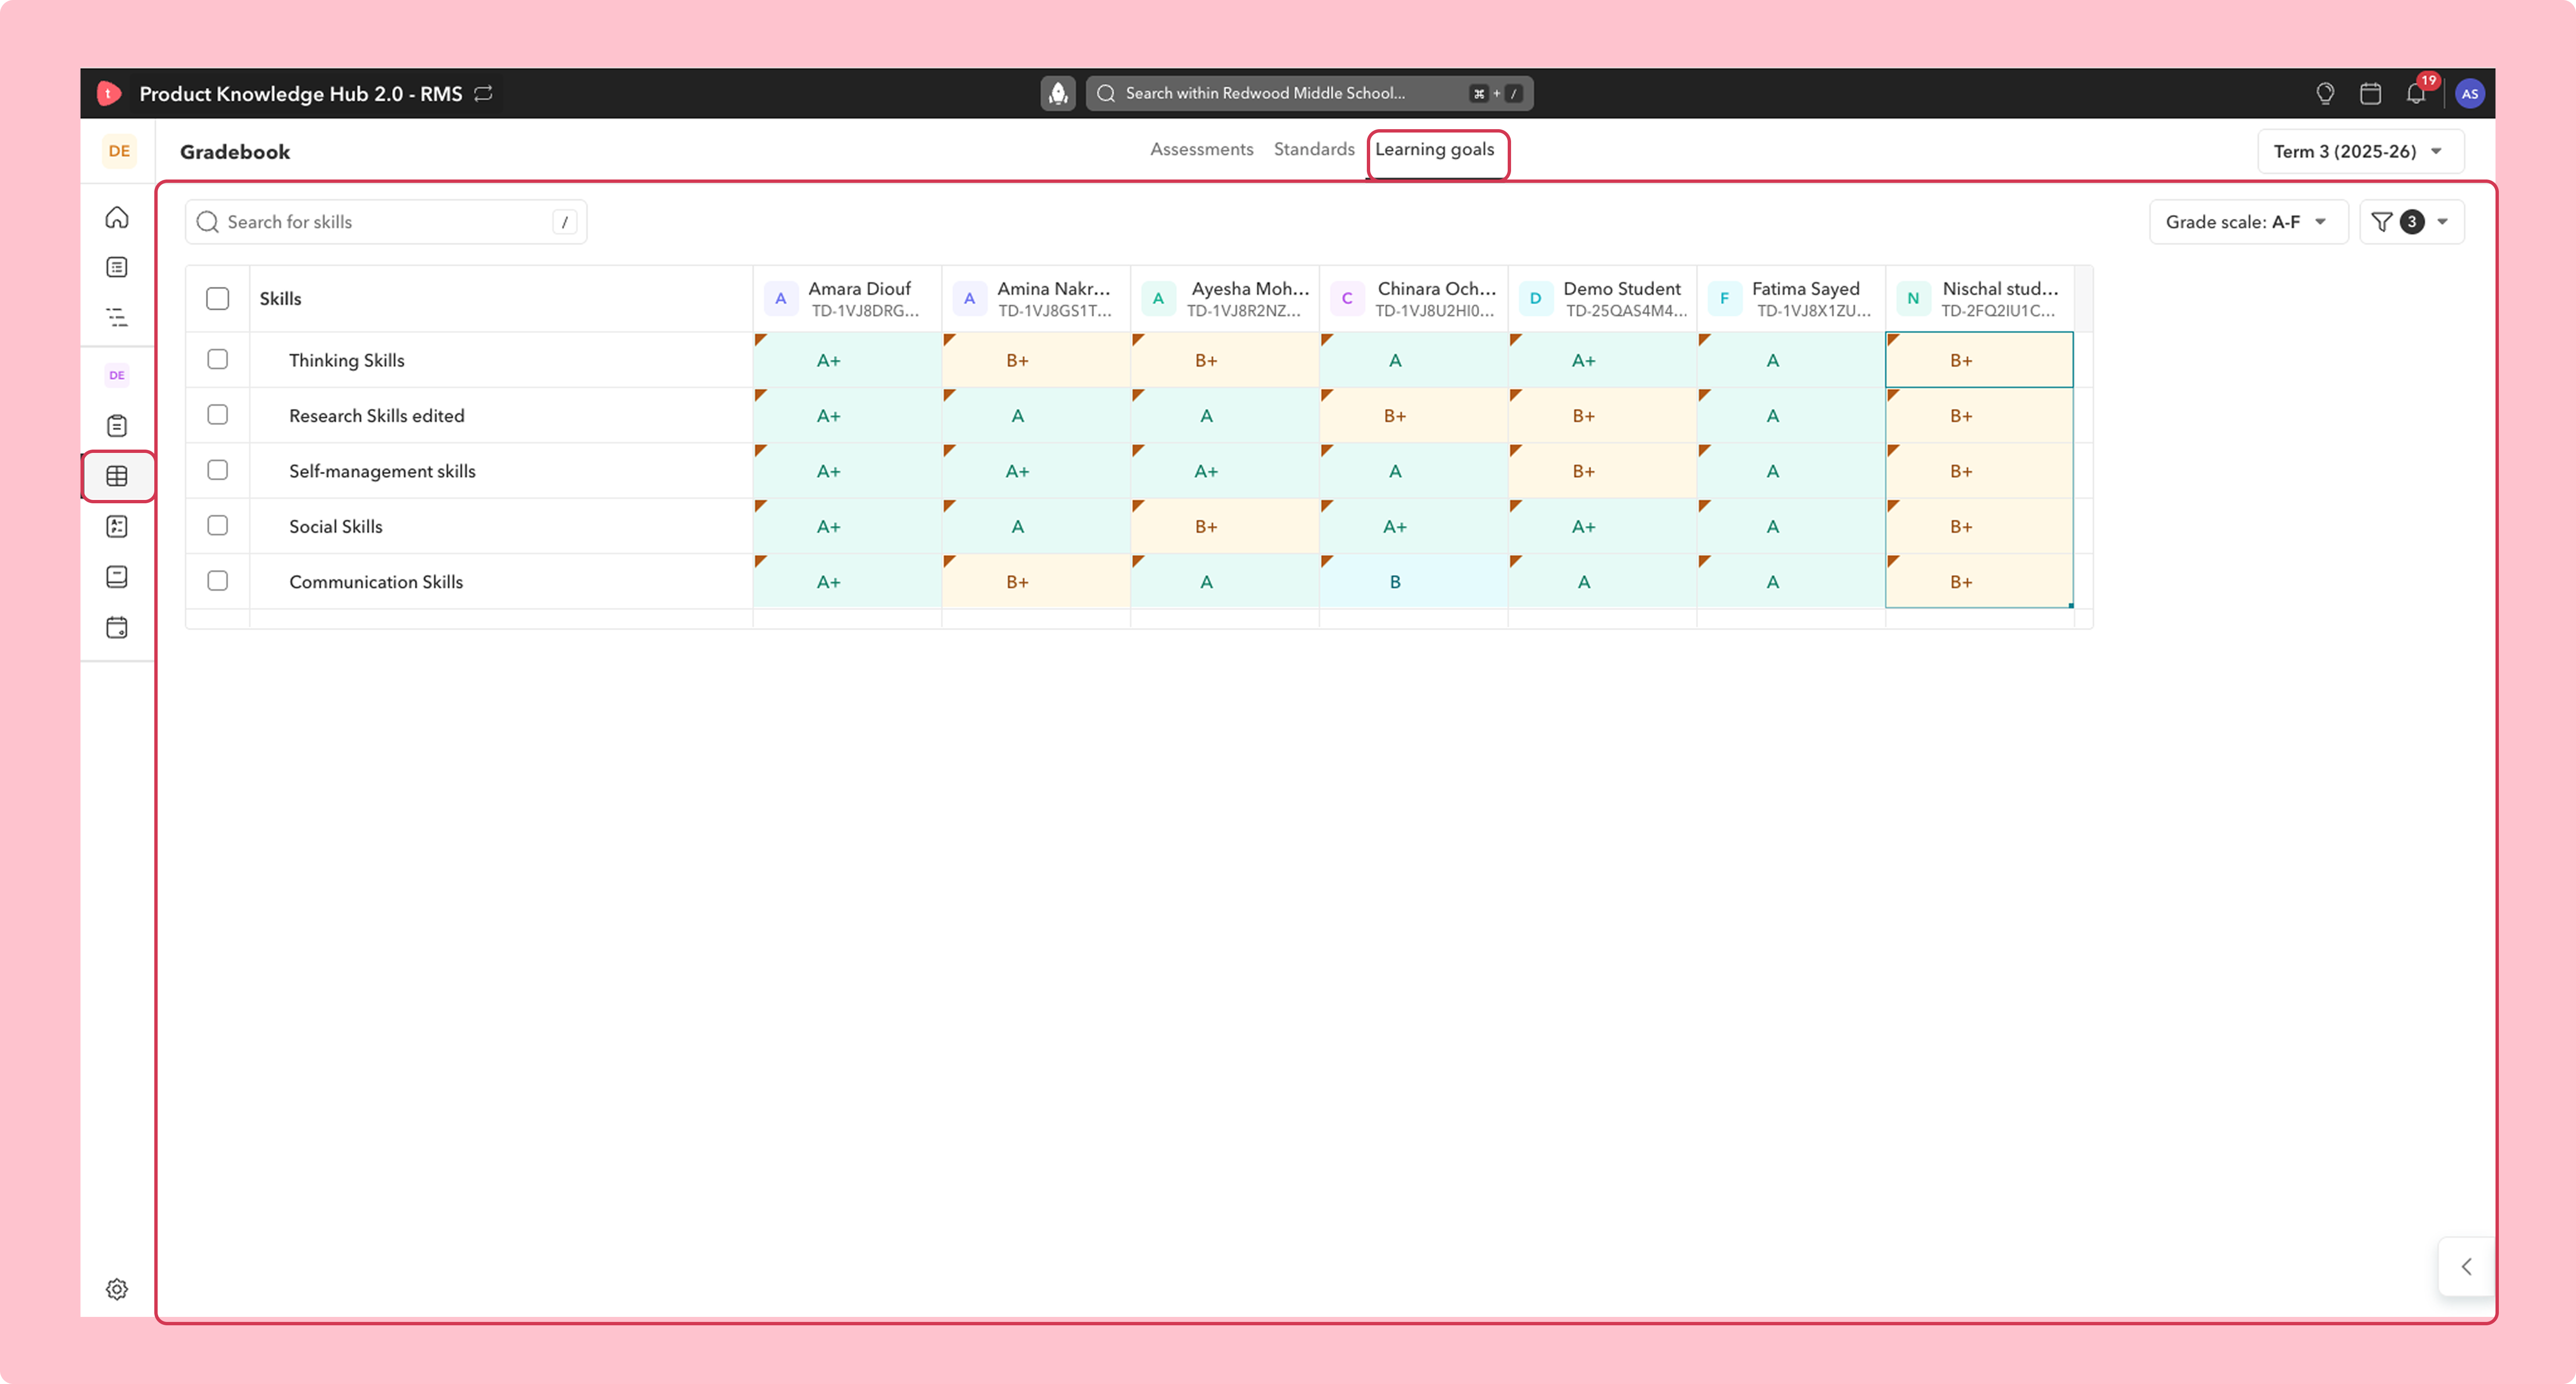Open the lined-page icon below Home in the sidebar
2576x1384 pixels.
pyautogui.click(x=117, y=267)
